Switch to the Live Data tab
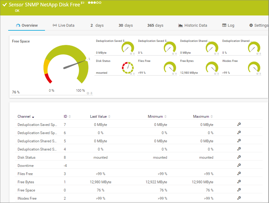Image resolution: width=269 pixels, height=203 pixels. pyautogui.click(x=64, y=25)
